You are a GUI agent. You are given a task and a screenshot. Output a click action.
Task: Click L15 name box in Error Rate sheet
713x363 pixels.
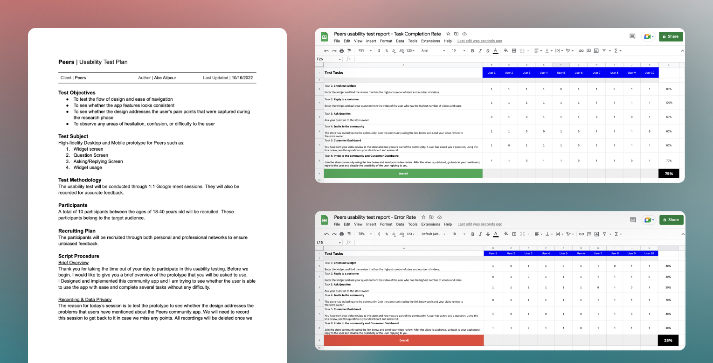(328, 243)
